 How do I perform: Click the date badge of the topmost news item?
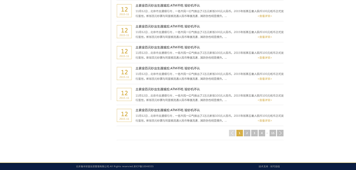[x=124, y=10]
